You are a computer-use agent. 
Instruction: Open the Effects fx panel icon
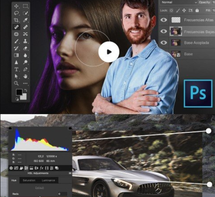[x=41, y=168]
